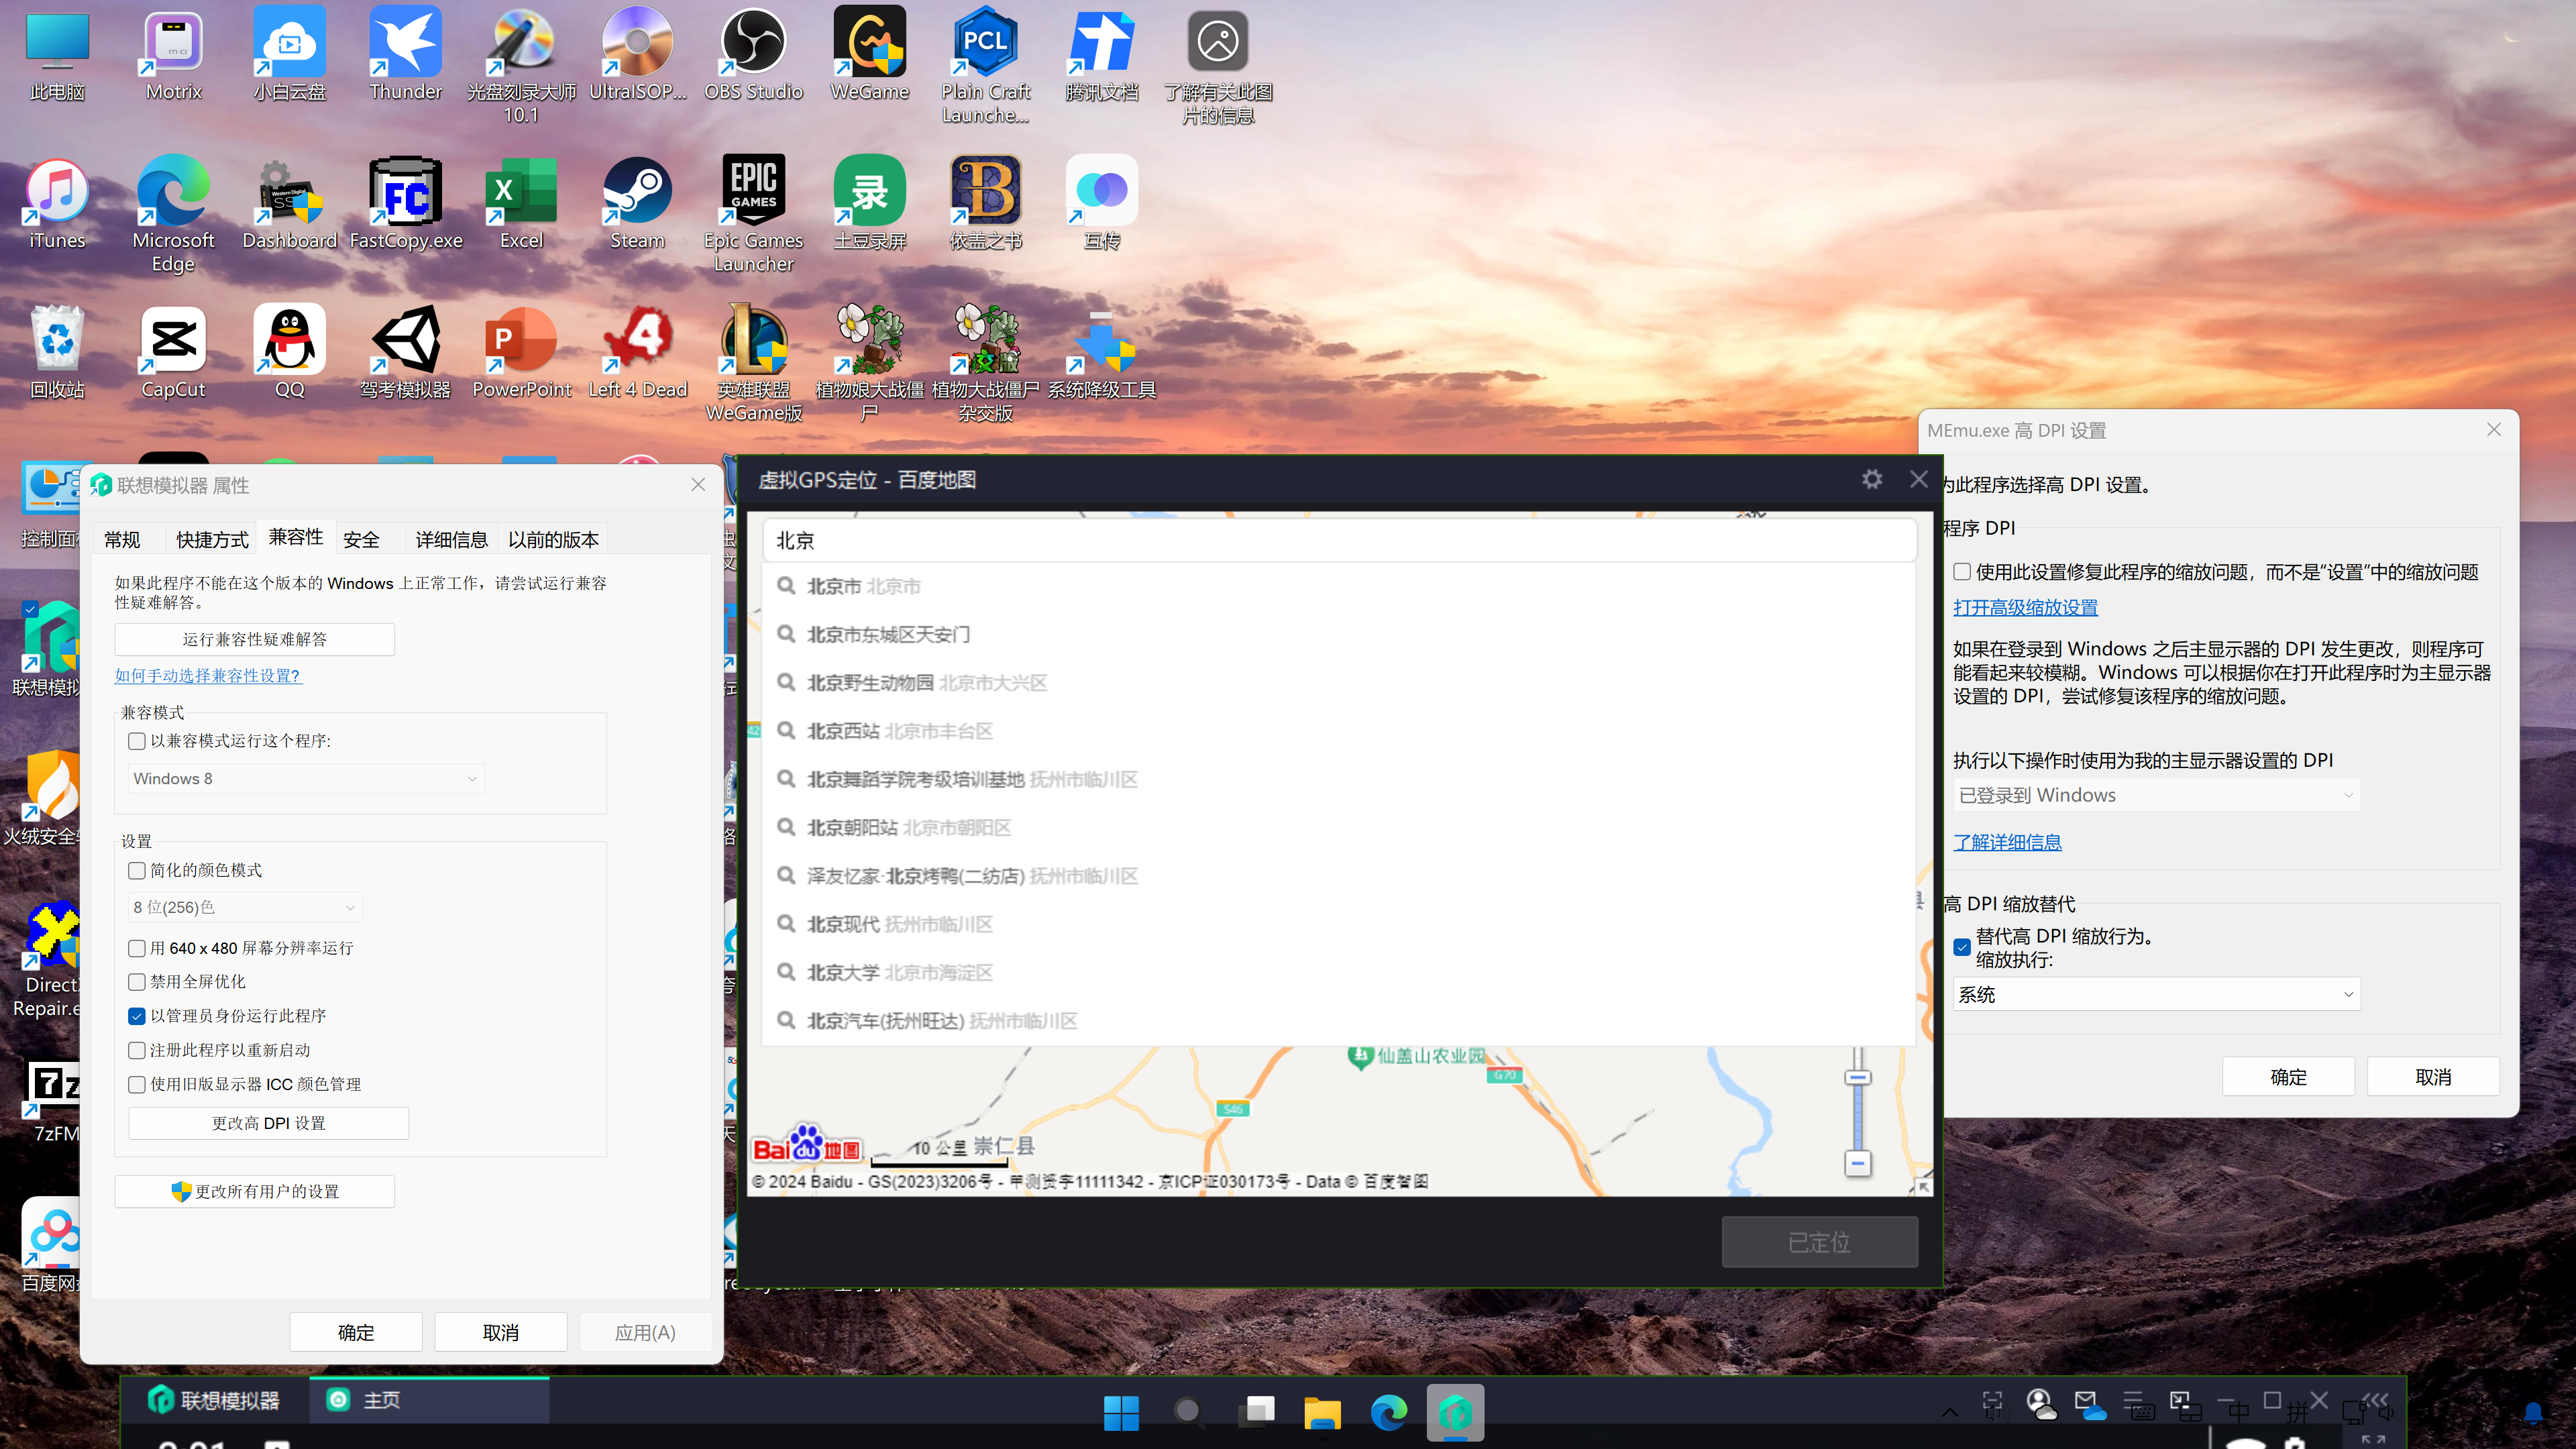Expand the 已登录到 Windows dropdown
Image resolution: width=2576 pixels, height=1449 pixels.
tap(2156, 795)
